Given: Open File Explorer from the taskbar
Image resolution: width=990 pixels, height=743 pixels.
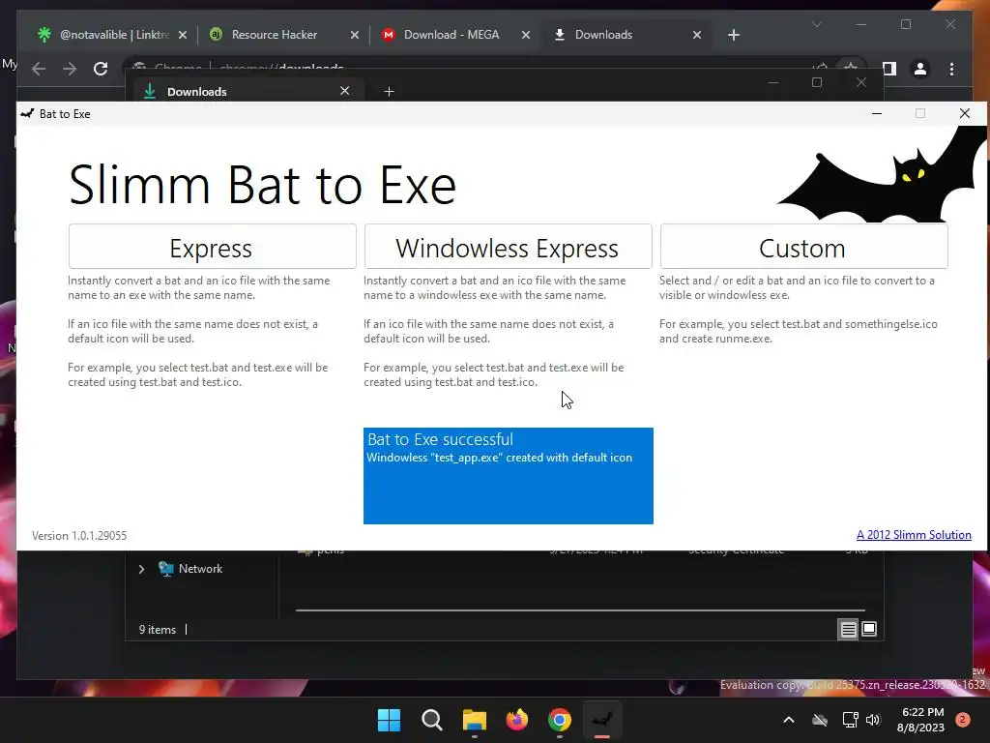Looking at the screenshot, I should tap(474, 720).
